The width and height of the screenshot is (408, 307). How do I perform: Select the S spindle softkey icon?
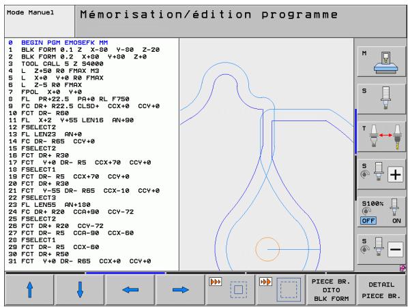(x=381, y=99)
